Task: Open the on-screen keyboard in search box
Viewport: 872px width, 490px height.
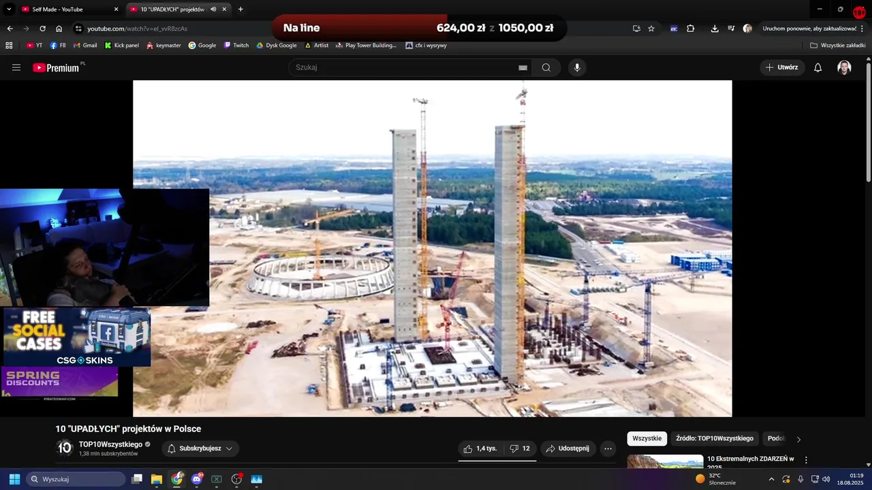Action: coord(523,67)
